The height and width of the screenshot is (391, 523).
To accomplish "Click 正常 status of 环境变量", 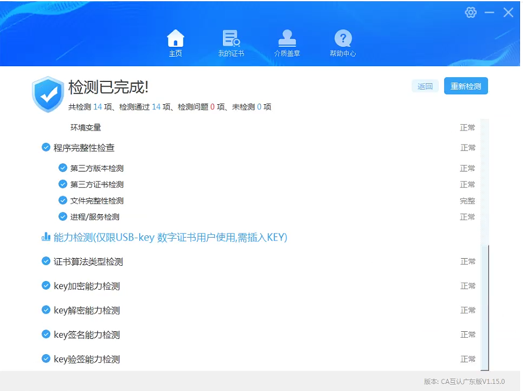I will point(467,128).
